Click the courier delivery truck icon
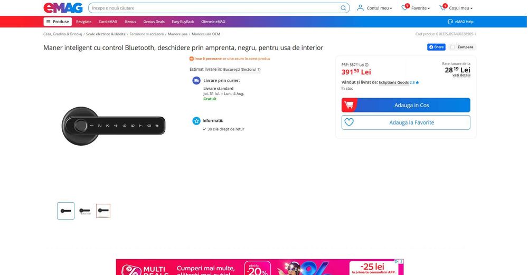 click(x=196, y=80)
